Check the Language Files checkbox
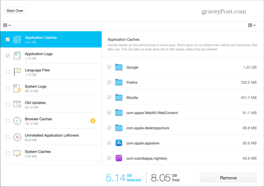Screen dimensions: 264x187 click(x=8, y=72)
